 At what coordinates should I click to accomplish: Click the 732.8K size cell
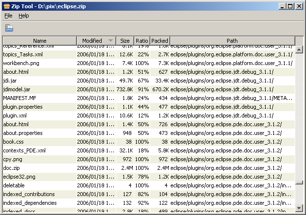(125, 89)
